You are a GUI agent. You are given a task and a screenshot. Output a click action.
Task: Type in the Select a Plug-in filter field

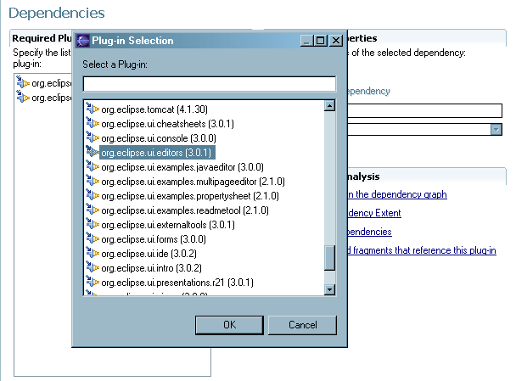[209, 83]
